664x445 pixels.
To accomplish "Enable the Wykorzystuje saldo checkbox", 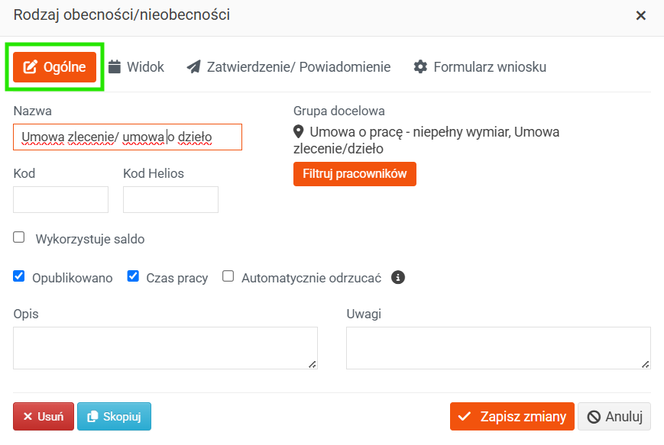I will tap(18, 237).
